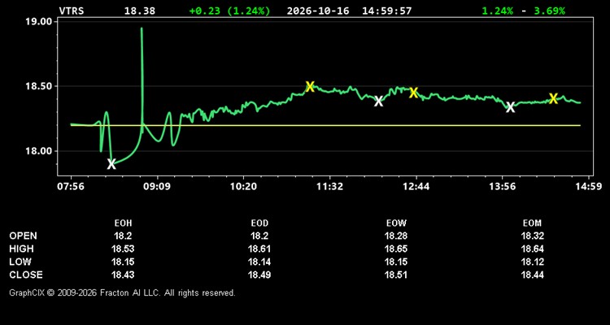610x325 pixels.
Task: Click the EOD column header
Action: tap(259, 223)
